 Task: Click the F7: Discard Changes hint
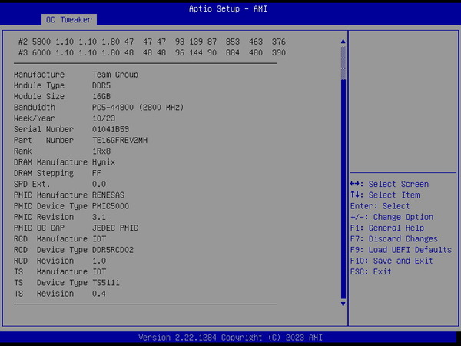click(x=394, y=239)
